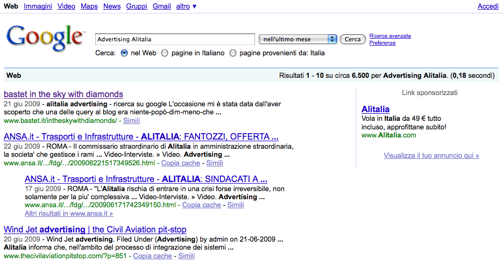
Task: Open News in the top navigation
Action: pos(112,6)
